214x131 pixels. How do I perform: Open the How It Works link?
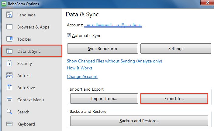click(x=80, y=68)
